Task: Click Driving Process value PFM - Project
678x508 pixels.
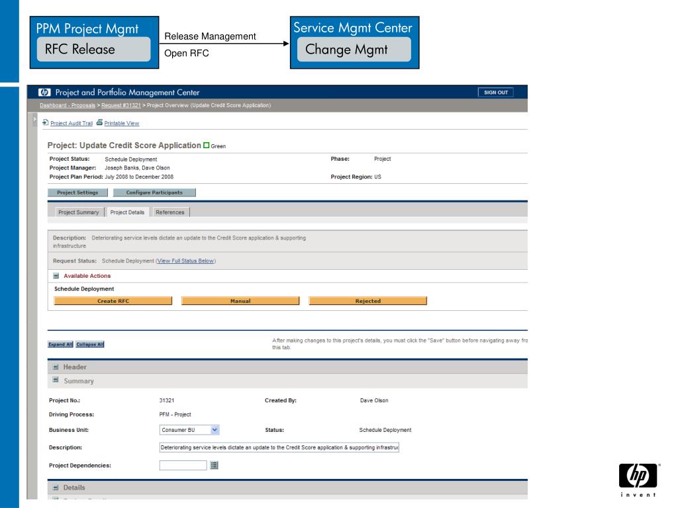Action: click(x=175, y=414)
